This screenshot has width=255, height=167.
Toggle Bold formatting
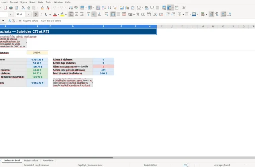click(35, 14)
